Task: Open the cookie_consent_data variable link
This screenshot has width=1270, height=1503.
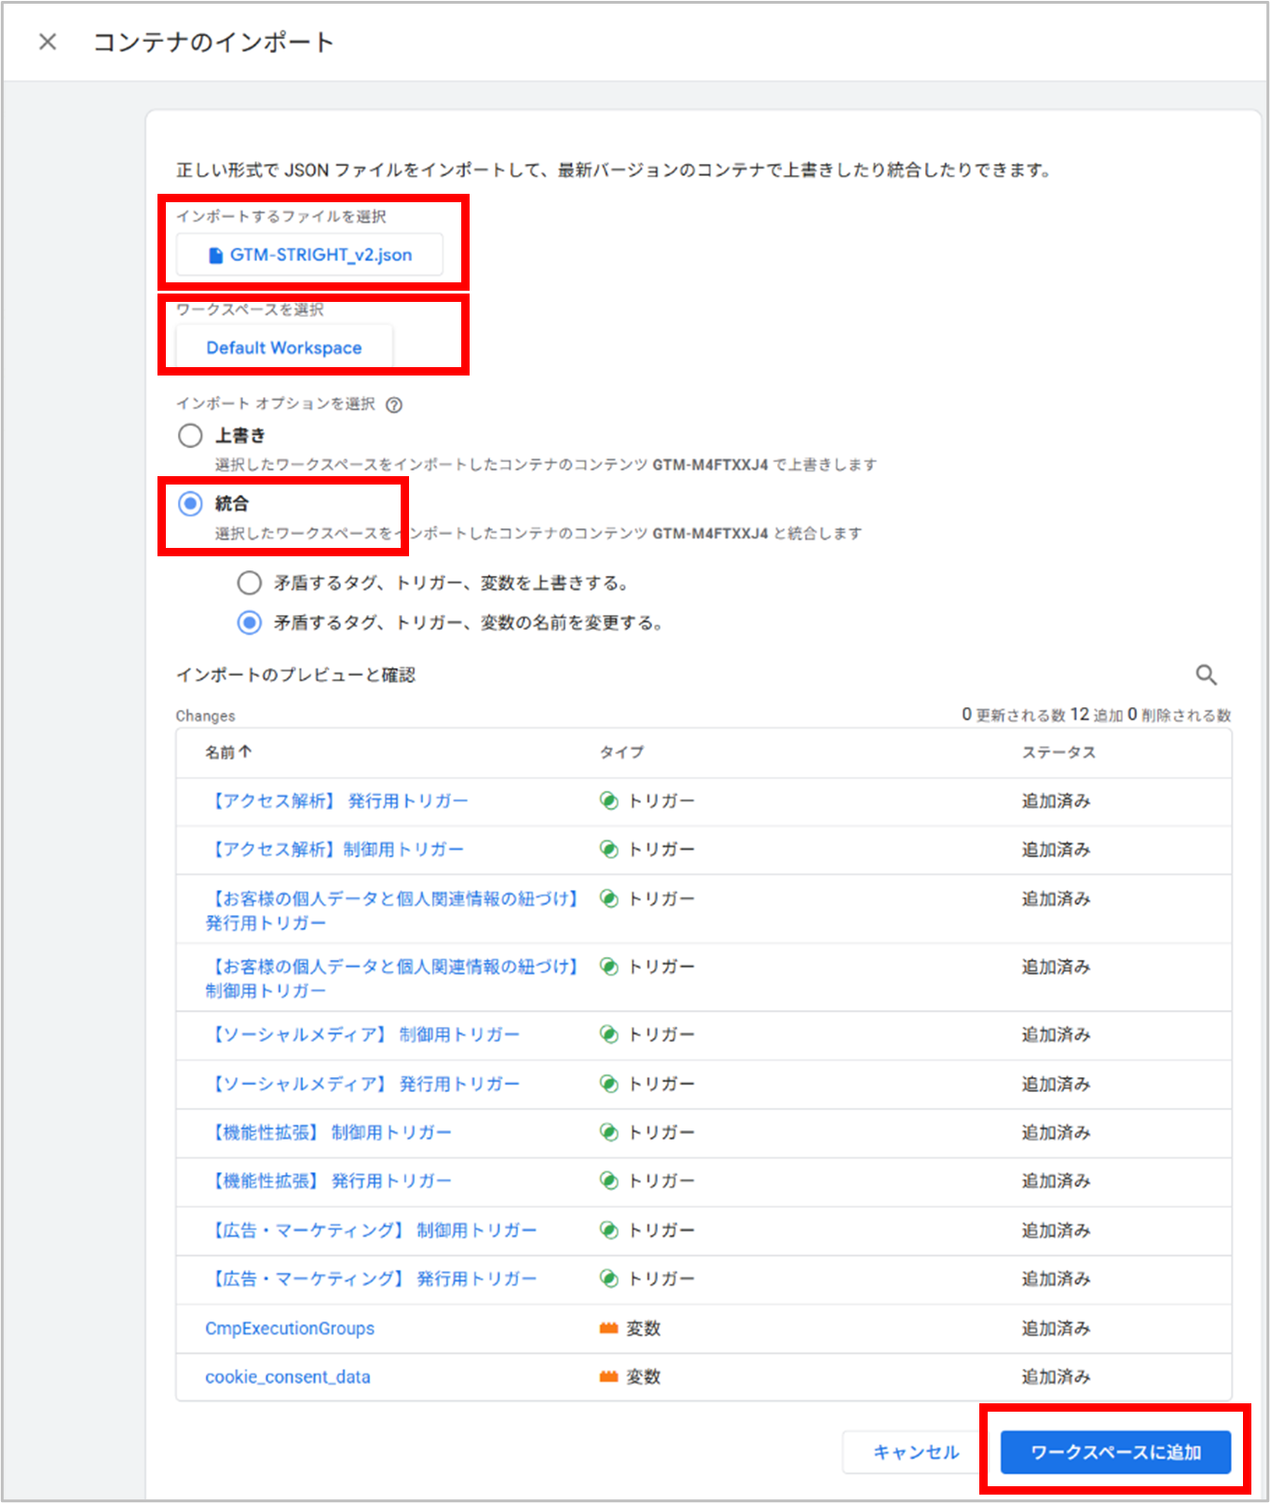Action: click(288, 1376)
